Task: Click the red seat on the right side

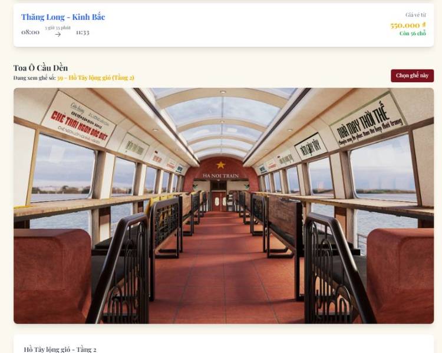Action: [400, 275]
